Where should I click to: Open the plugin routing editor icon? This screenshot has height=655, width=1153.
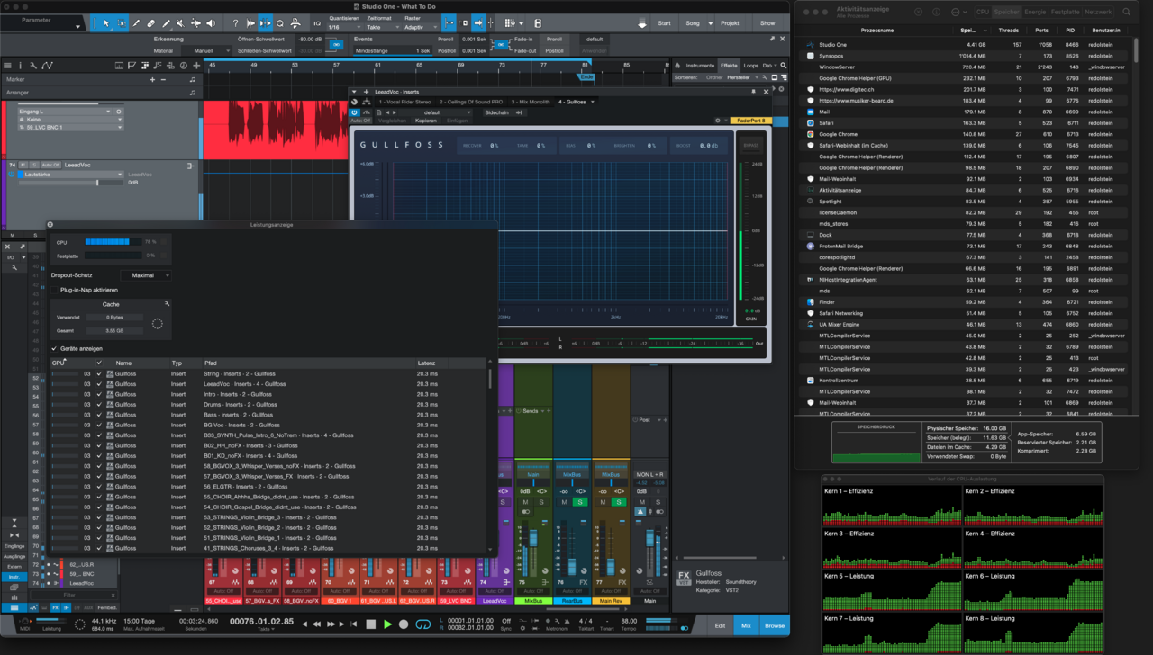coord(366,102)
